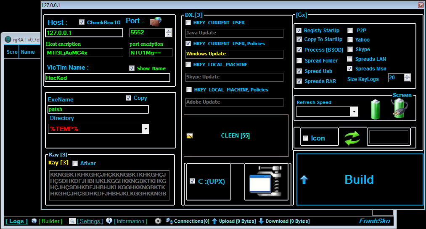Toggle the CheckBox10 checkbox

82,22
